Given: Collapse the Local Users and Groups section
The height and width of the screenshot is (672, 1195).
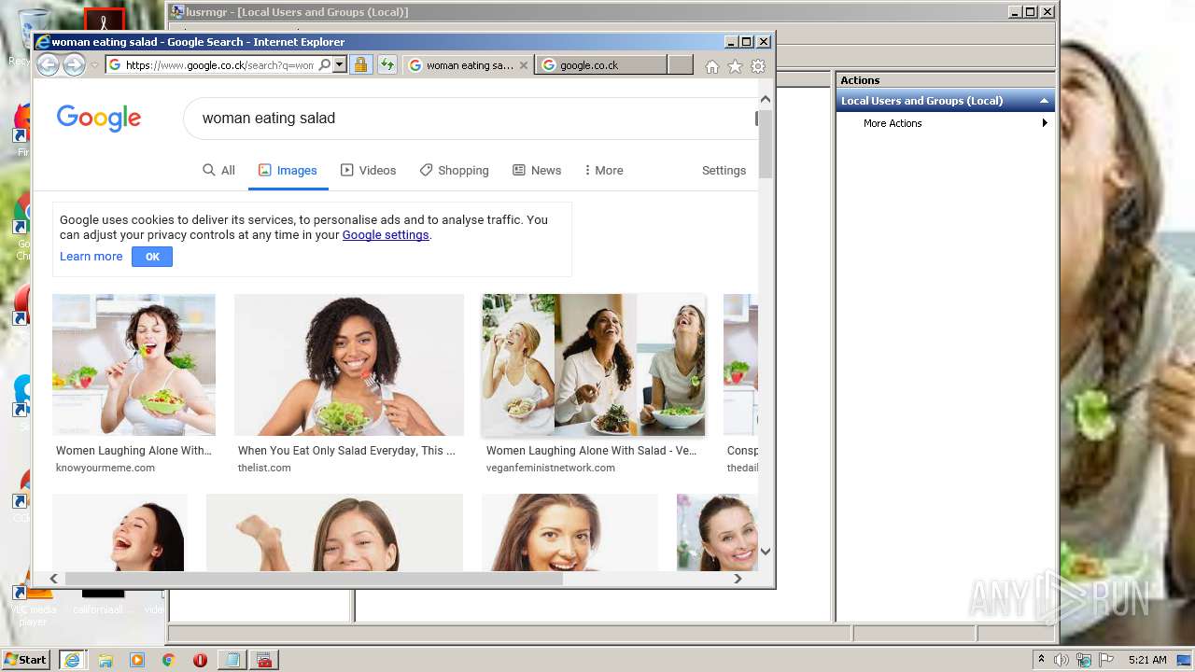Looking at the screenshot, I should pos(1044,101).
